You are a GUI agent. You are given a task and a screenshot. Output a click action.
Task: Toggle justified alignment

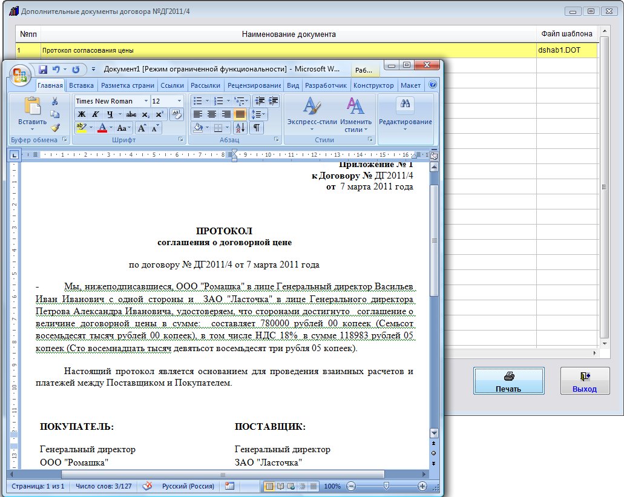(x=240, y=114)
